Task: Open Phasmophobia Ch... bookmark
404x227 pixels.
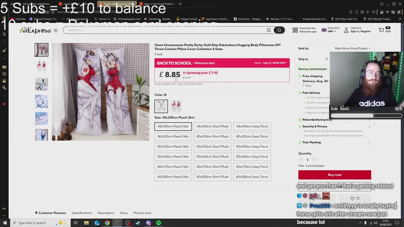Action: (x=312, y=19)
